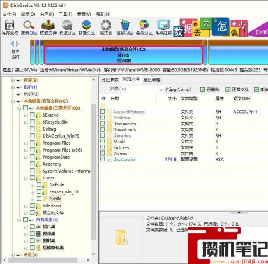Open the Search Partition tool
Screen dimensions: 268x264
point(29,26)
